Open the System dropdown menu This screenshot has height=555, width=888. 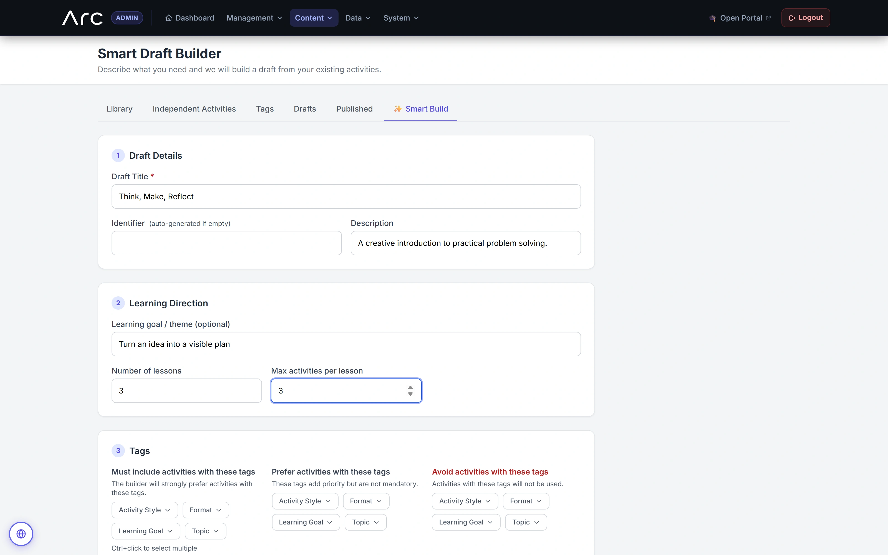tap(401, 18)
